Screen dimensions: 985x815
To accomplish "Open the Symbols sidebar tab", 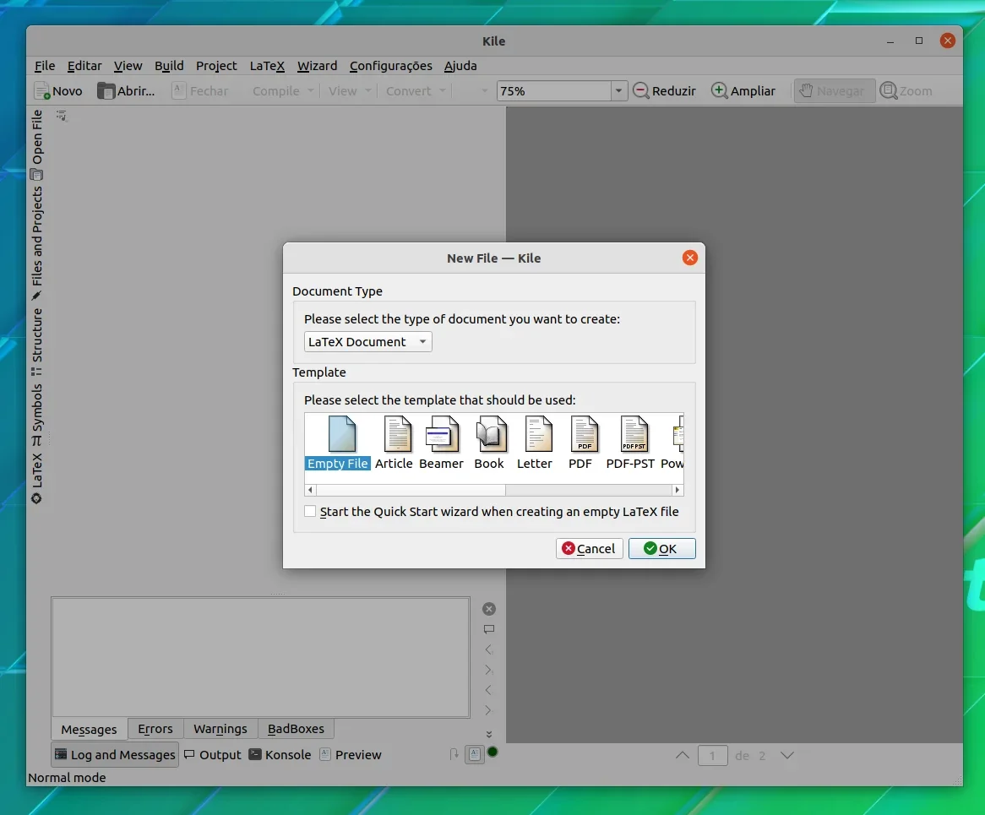I will tap(37, 415).
